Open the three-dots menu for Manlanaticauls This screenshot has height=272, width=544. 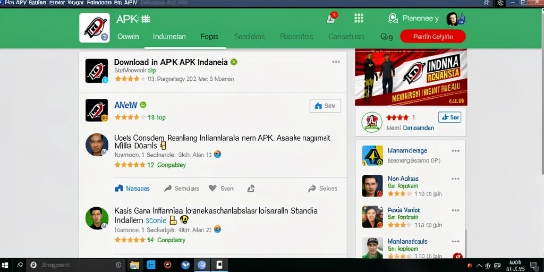(x=455, y=242)
